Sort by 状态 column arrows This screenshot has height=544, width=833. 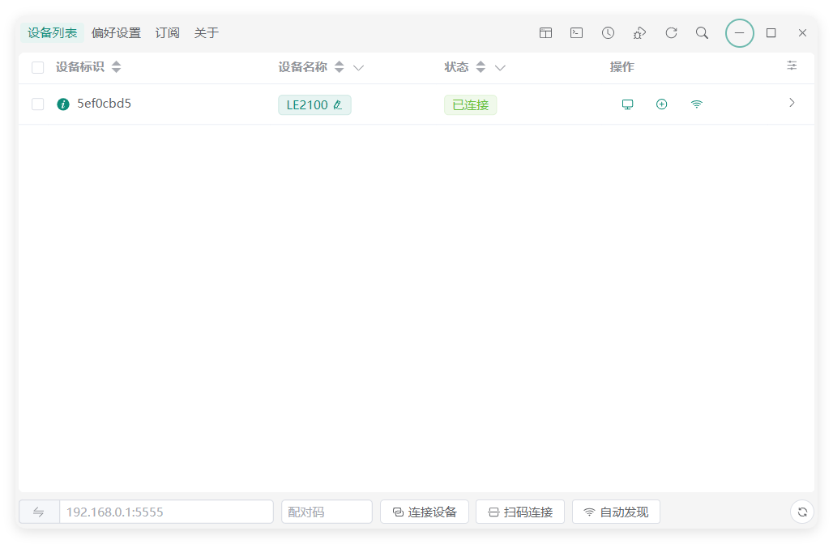pyautogui.click(x=481, y=67)
